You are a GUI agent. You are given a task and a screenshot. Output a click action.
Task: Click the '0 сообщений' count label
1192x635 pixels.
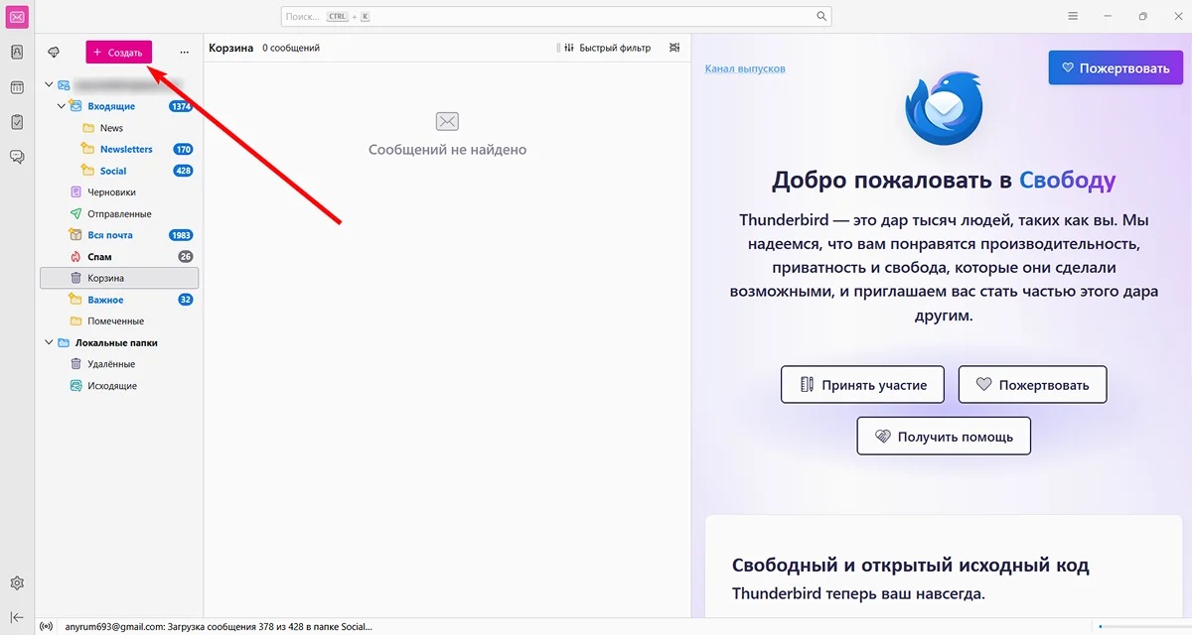pyautogui.click(x=291, y=48)
